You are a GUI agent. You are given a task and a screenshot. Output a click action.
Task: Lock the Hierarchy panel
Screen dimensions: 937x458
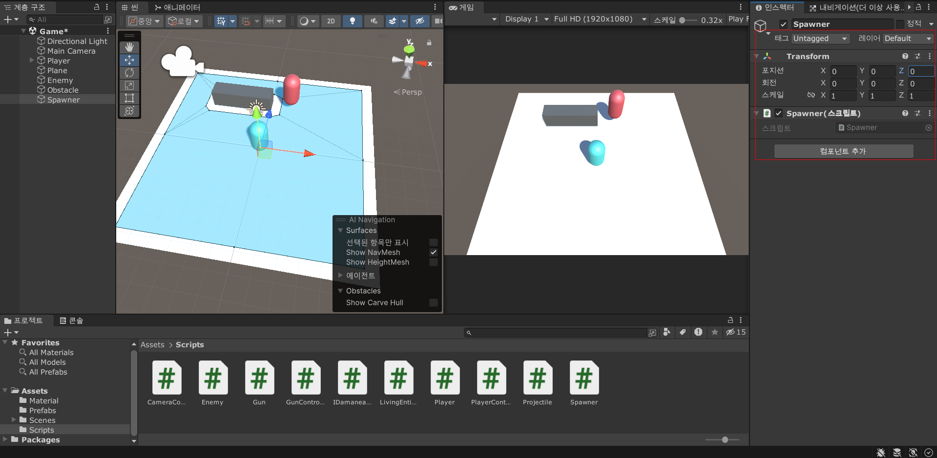click(97, 7)
